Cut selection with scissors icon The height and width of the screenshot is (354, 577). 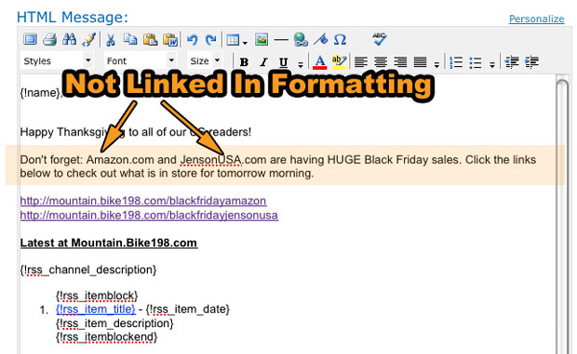[110, 40]
